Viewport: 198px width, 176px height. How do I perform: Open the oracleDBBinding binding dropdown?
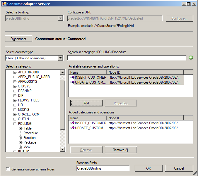[61, 18]
